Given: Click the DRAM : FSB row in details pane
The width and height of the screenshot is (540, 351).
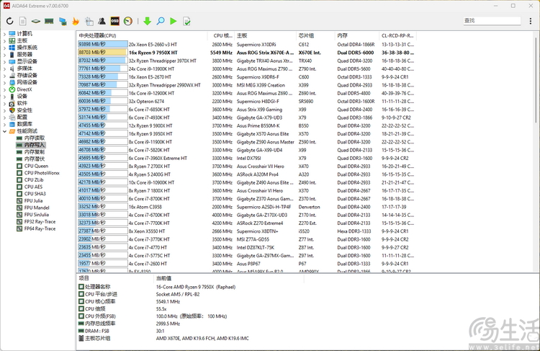Looking at the screenshot, I should (x=122, y=331).
